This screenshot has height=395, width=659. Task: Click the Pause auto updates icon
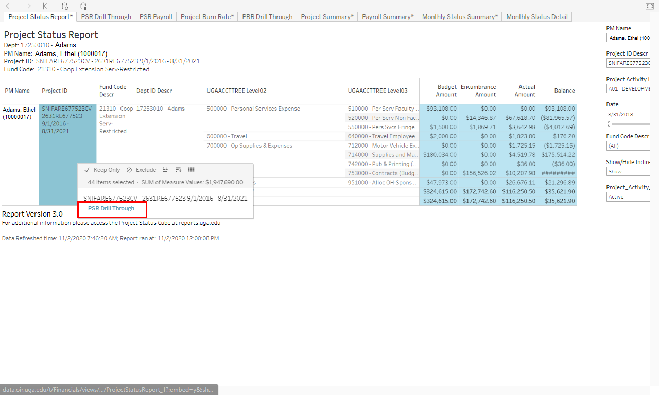(83, 6)
